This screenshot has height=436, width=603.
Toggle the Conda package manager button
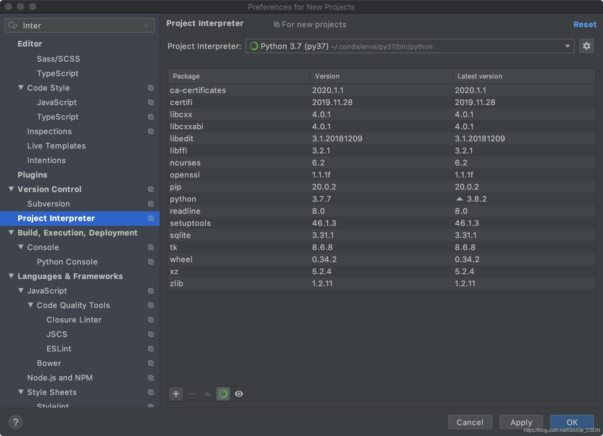pos(223,394)
